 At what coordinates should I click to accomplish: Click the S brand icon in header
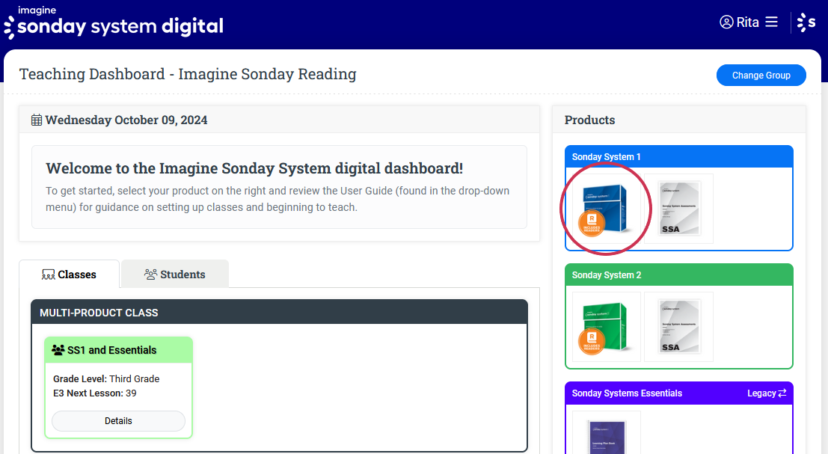tap(806, 22)
